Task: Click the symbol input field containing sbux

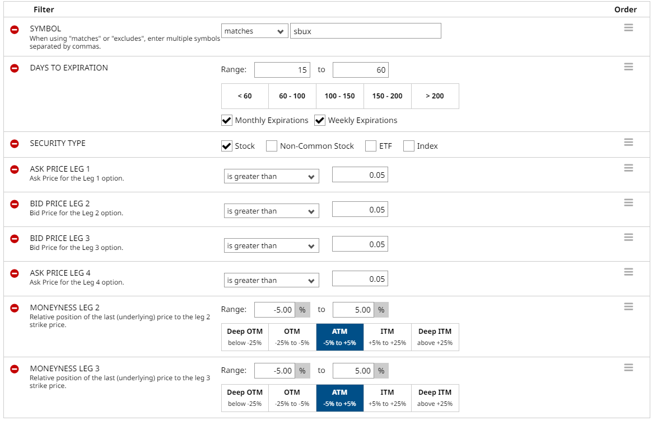Action: click(x=365, y=31)
